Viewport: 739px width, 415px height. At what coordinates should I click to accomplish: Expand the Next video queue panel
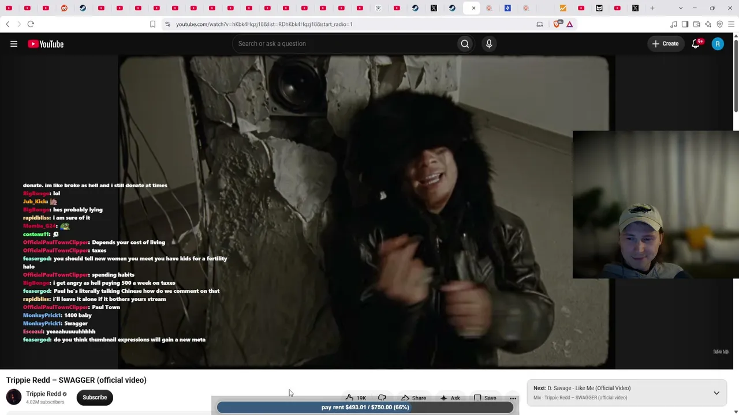[x=716, y=393]
